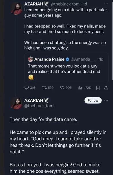
Task: Repost the tweet using the retweet icon
Action: (44, 88)
